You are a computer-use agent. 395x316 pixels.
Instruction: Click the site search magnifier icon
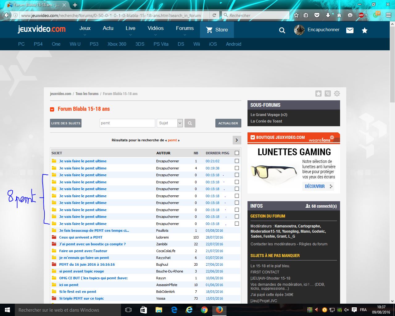click(282, 30)
